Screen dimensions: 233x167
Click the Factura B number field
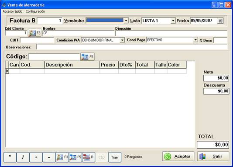point(50,21)
